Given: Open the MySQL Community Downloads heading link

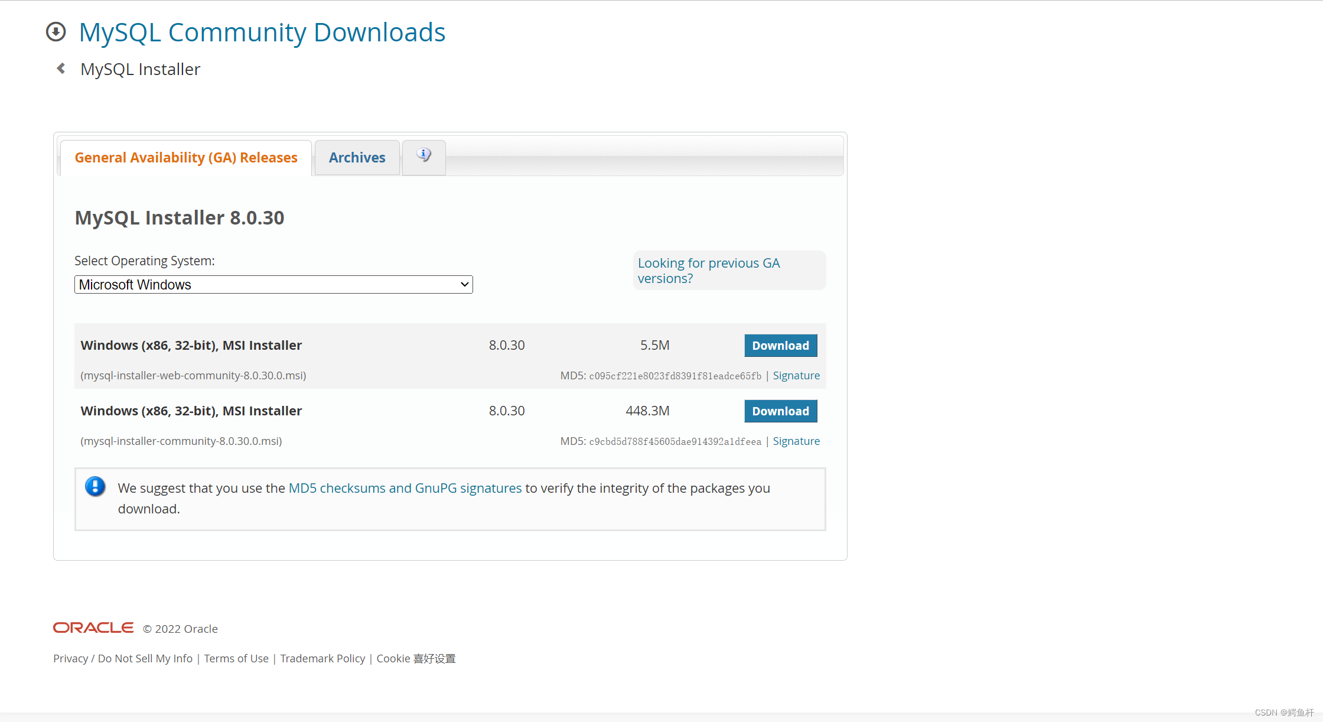Looking at the screenshot, I should pos(262,32).
